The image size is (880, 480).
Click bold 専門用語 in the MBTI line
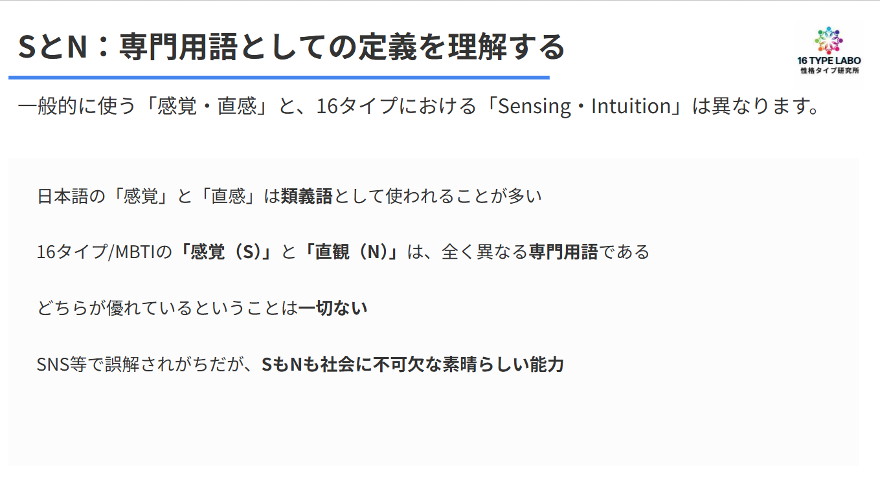click(563, 252)
